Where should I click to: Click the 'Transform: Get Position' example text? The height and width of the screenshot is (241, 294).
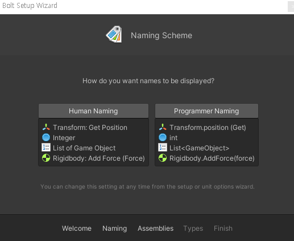(x=90, y=128)
